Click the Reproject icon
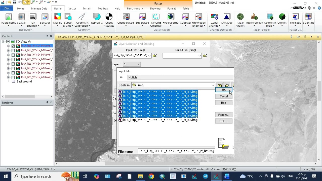Viewport: 322px width, 181px height. click(x=97, y=19)
